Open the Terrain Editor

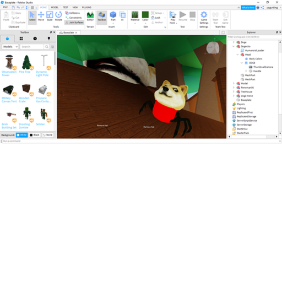click(x=90, y=16)
